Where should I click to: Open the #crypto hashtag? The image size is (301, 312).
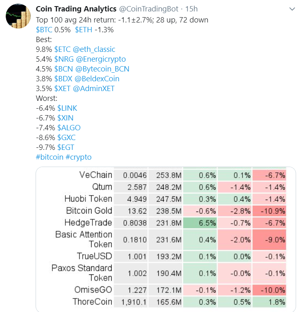(79, 157)
